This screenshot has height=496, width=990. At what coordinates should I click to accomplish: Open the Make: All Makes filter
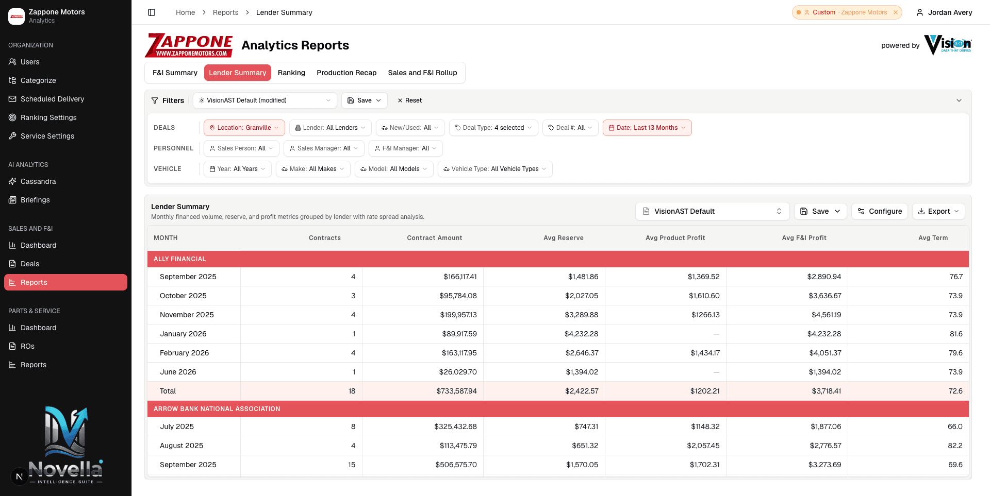click(x=313, y=169)
